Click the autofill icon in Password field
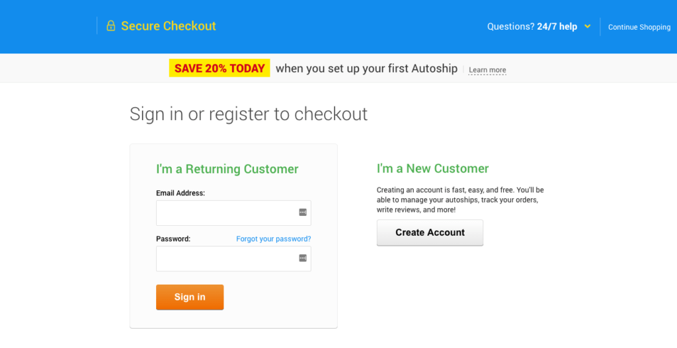This screenshot has width=677, height=348. click(303, 258)
